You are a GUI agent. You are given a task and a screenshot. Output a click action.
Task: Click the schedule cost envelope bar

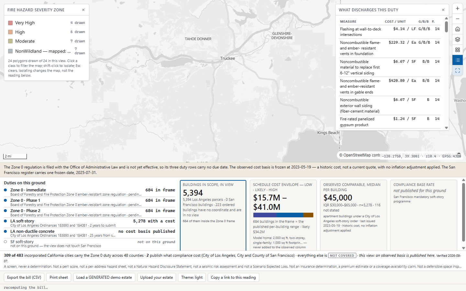click(x=283, y=215)
